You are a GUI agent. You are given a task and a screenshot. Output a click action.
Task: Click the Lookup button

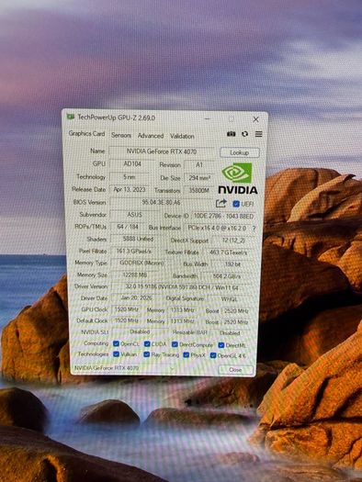coord(240,152)
